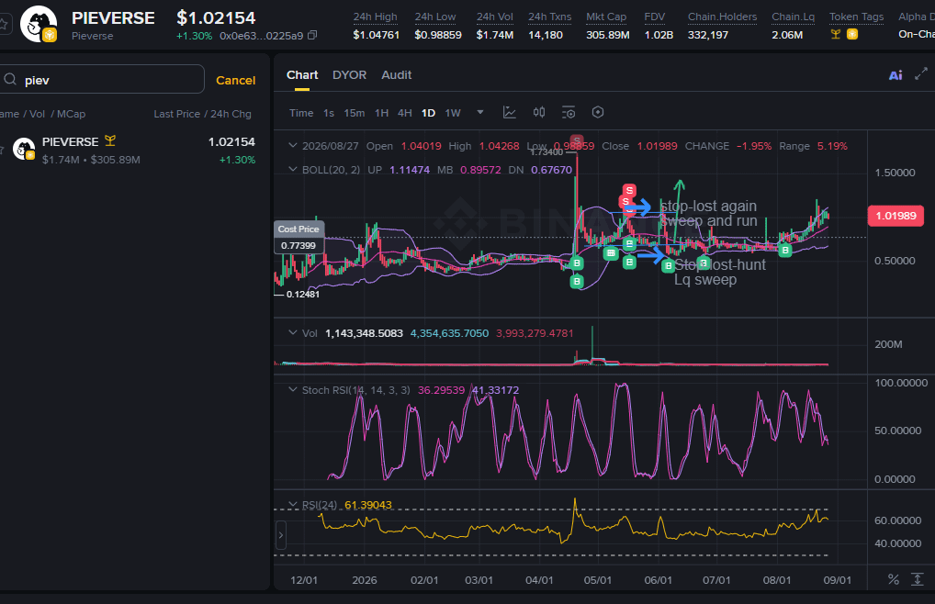Click the 24h High label
Screen dimensions: 935x604
pos(375,17)
